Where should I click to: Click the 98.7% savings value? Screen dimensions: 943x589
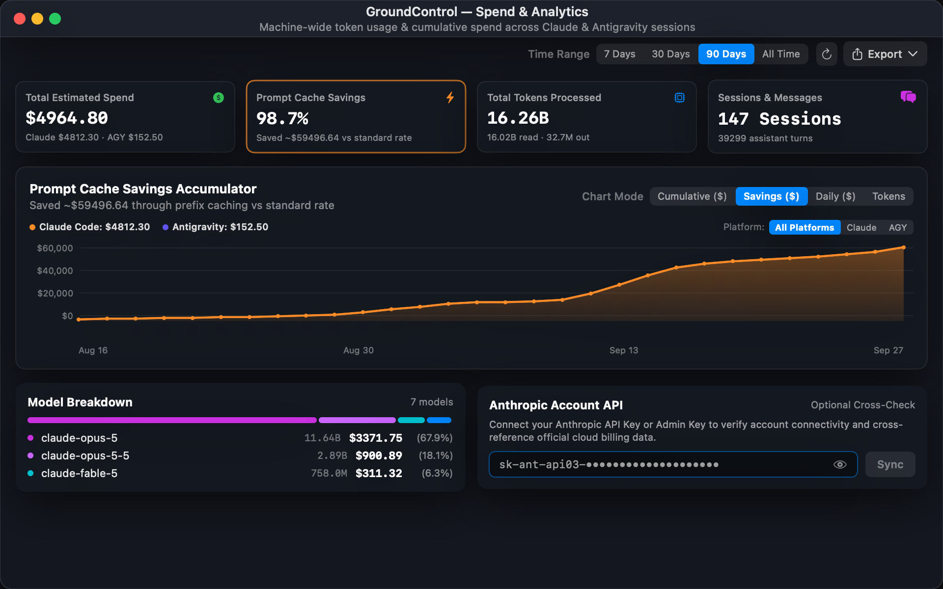coord(282,118)
